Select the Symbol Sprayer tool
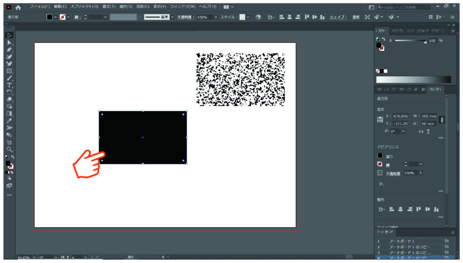Image resolution: width=463 pixels, height=263 pixels. pyautogui.click(x=9, y=128)
